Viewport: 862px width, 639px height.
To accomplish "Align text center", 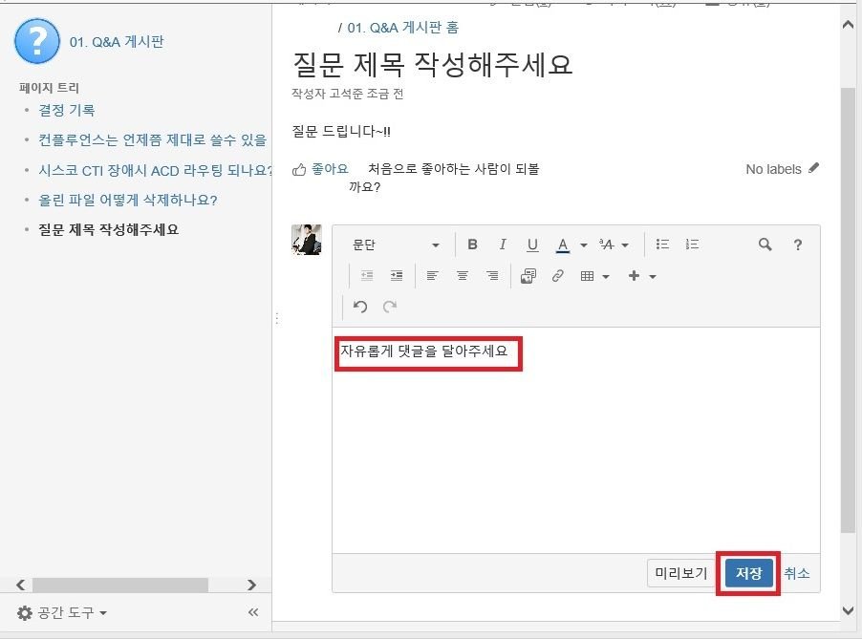I will pos(463,276).
